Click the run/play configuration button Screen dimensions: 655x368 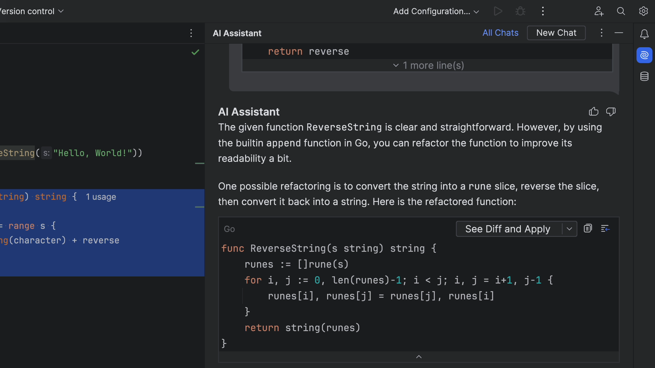pyautogui.click(x=498, y=11)
